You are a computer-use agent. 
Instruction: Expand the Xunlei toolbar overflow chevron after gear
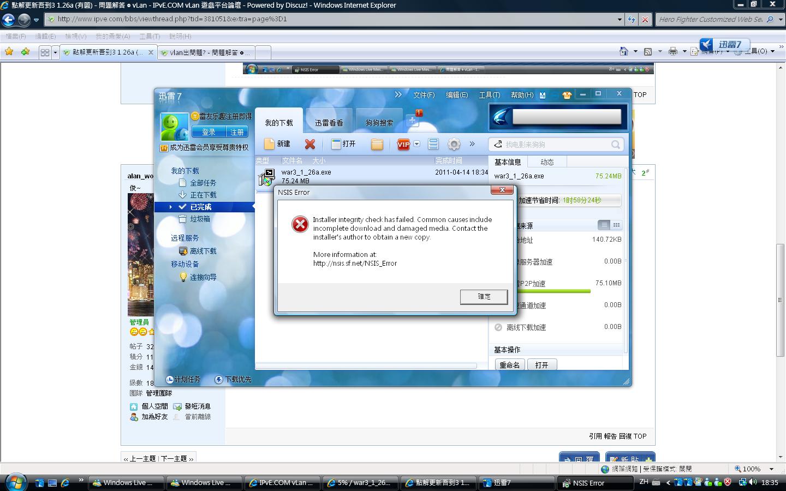[x=472, y=144]
